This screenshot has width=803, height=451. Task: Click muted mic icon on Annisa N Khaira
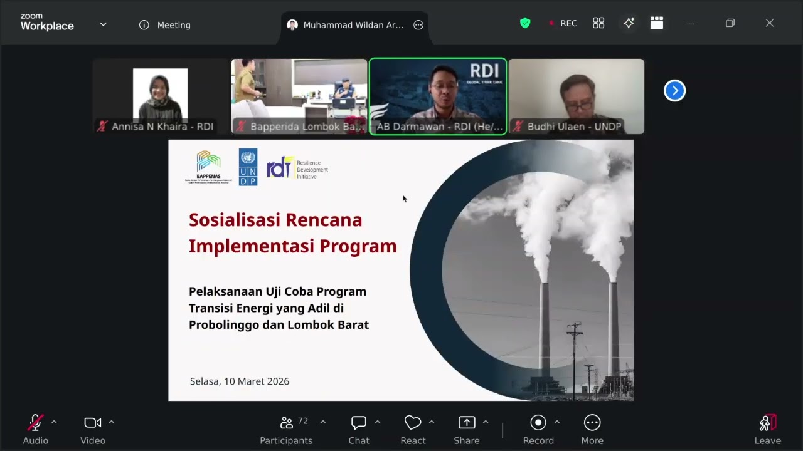[x=102, y=127]
